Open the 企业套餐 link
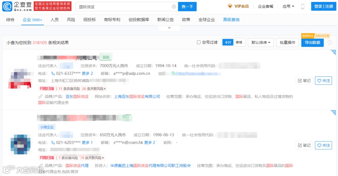This screenshot has width=338, height=176. (266, 7)
